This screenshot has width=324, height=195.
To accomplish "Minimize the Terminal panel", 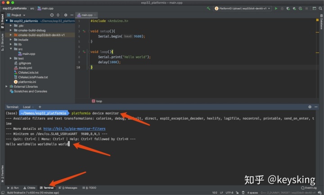I will pos(316,107).
